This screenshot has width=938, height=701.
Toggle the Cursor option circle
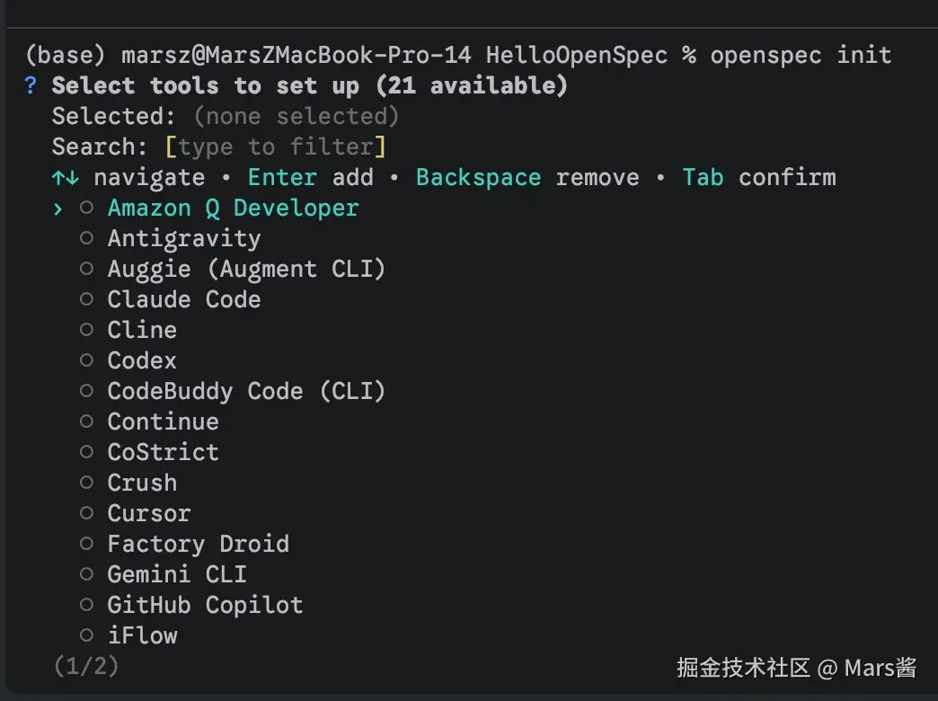pyautogui.click(x=87, y=513)
